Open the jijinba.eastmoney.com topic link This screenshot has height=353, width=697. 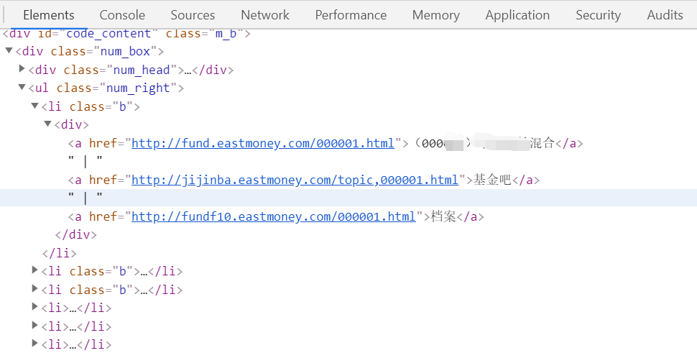295,180
